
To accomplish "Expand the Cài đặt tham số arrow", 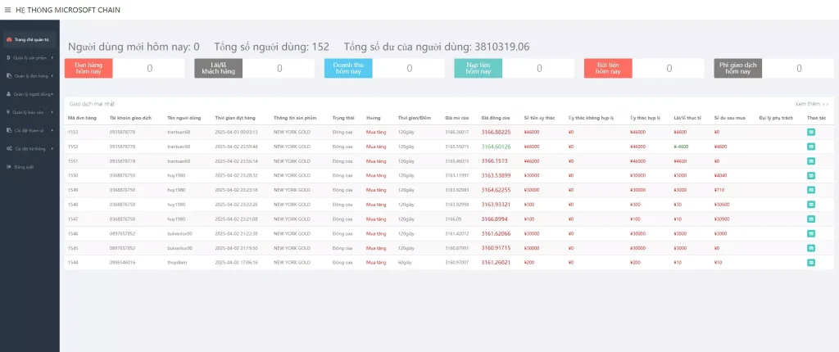I will (x=52, y=130).
